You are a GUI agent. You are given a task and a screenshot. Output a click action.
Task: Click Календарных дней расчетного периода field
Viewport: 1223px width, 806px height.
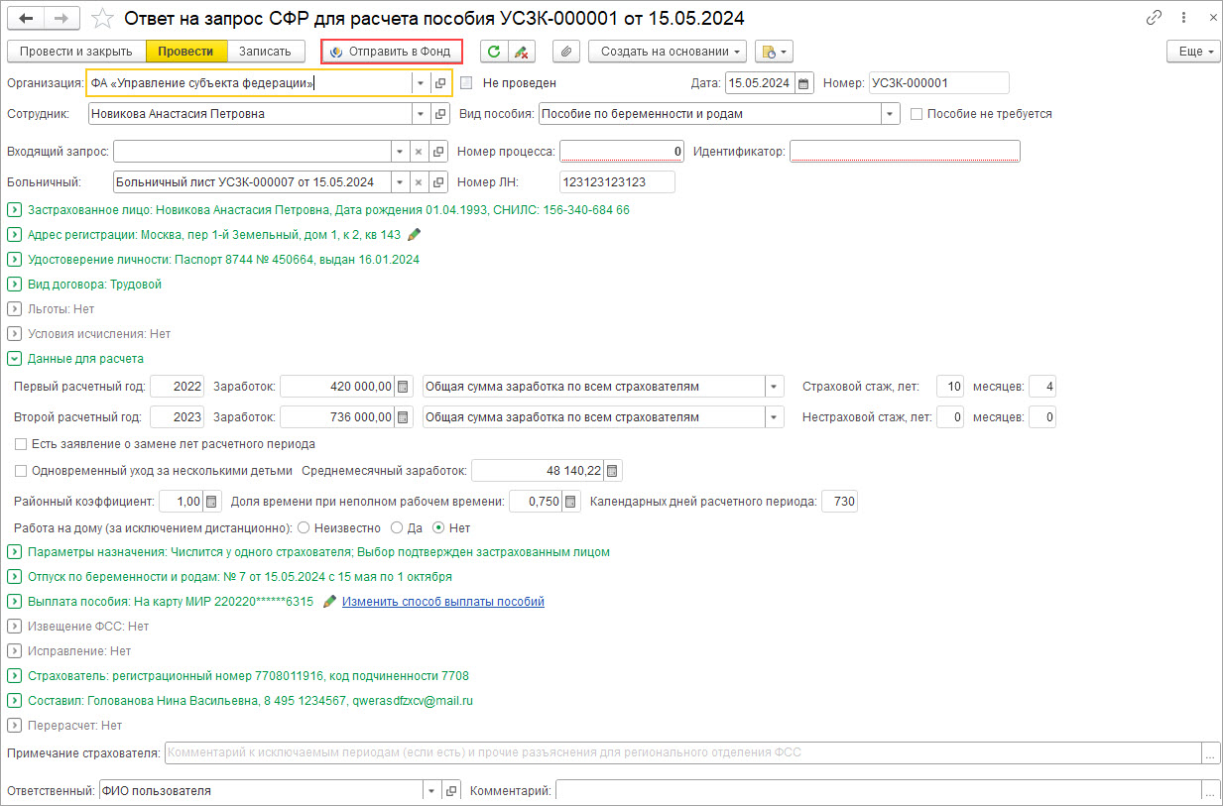click(839, 502)
